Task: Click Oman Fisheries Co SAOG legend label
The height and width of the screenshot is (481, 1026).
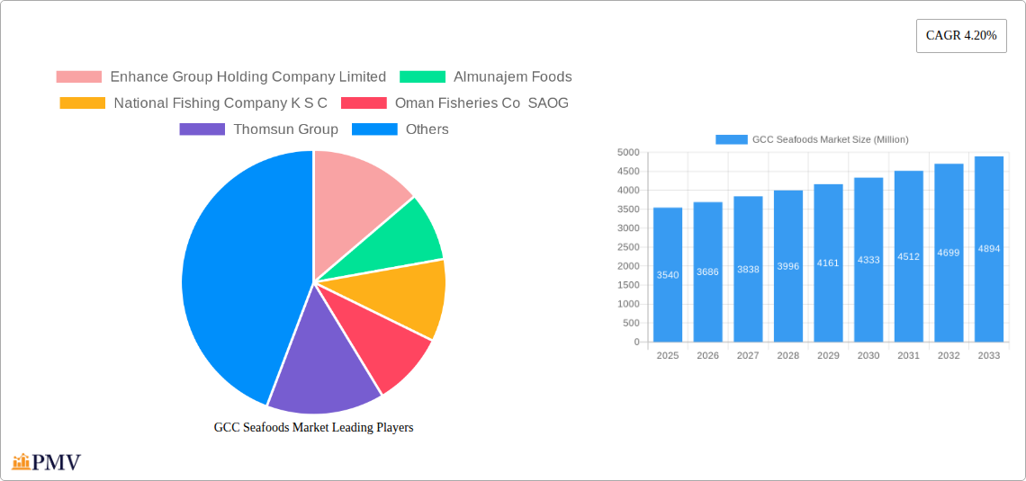Action: 481,103
